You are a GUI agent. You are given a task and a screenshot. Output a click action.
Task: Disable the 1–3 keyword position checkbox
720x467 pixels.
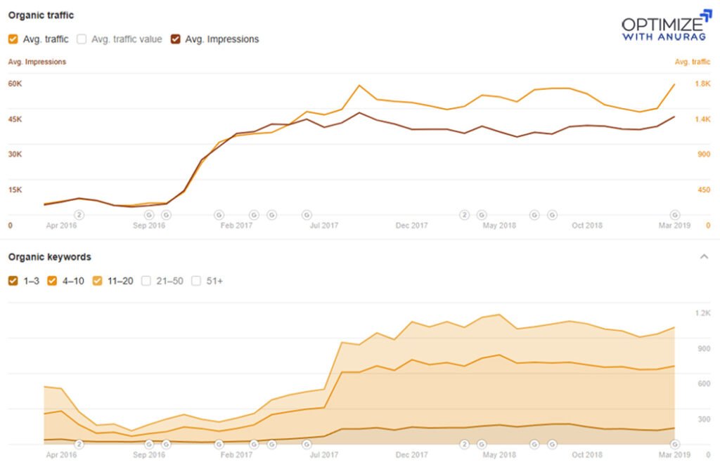(12, 280)
